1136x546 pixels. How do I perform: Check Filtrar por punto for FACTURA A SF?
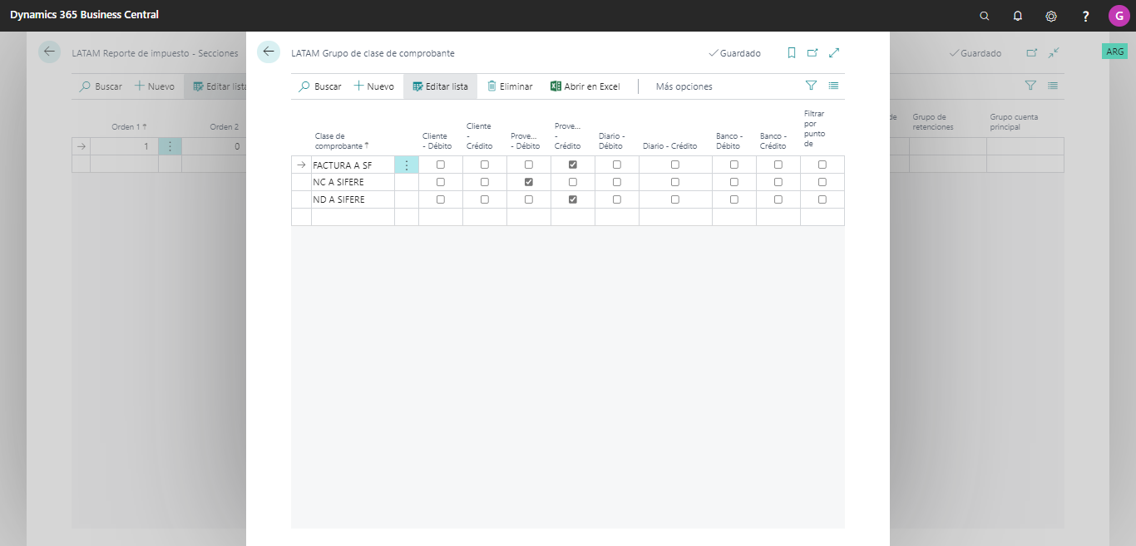[x=822, y=165]
